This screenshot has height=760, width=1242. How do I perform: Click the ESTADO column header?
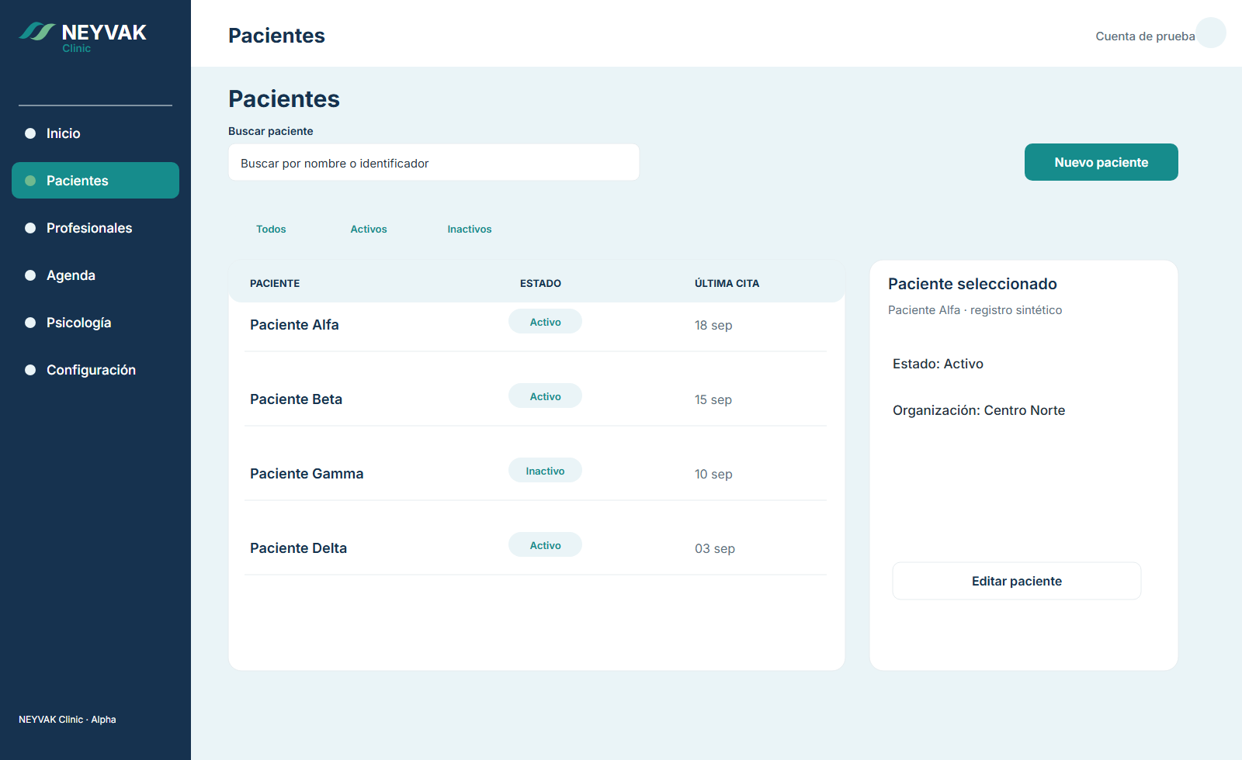(x=540, y=283)
